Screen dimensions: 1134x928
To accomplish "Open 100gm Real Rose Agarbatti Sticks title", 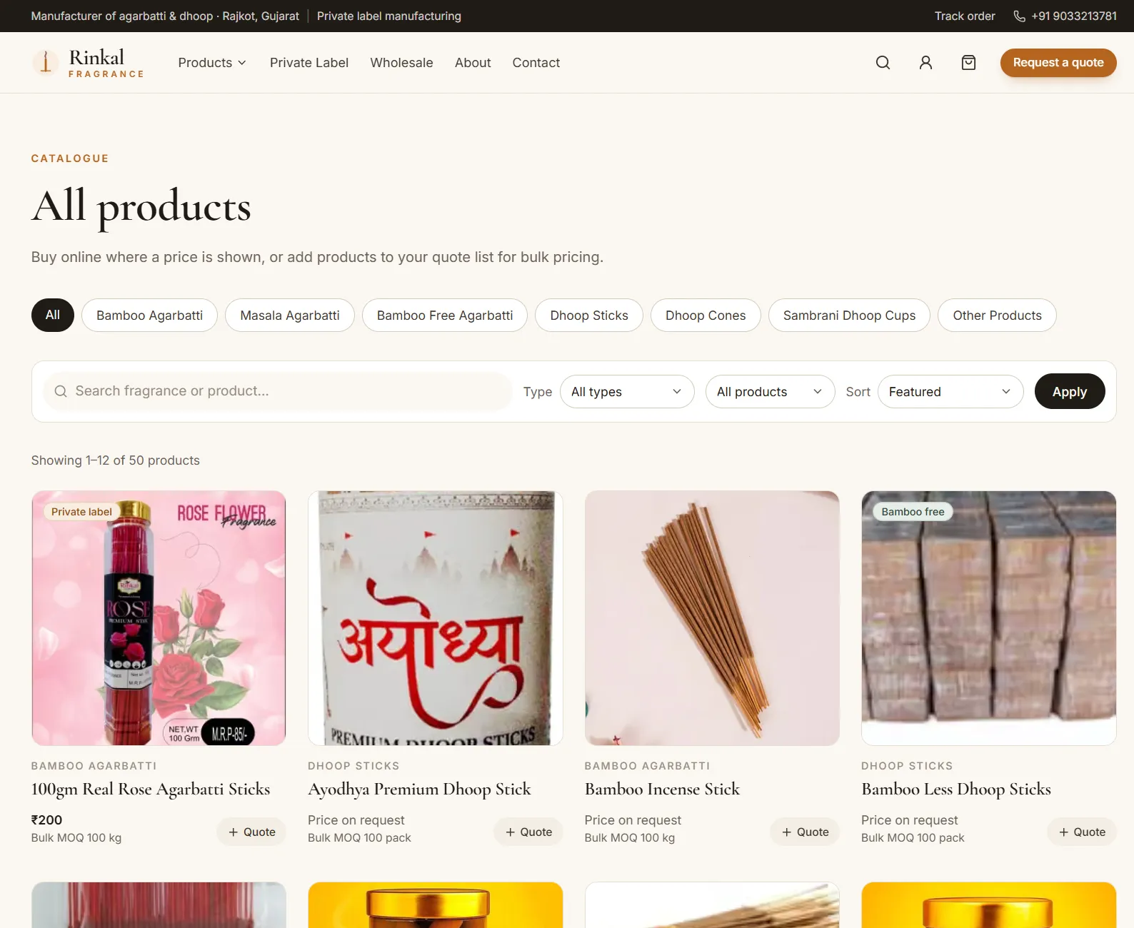I will point(151,789).
